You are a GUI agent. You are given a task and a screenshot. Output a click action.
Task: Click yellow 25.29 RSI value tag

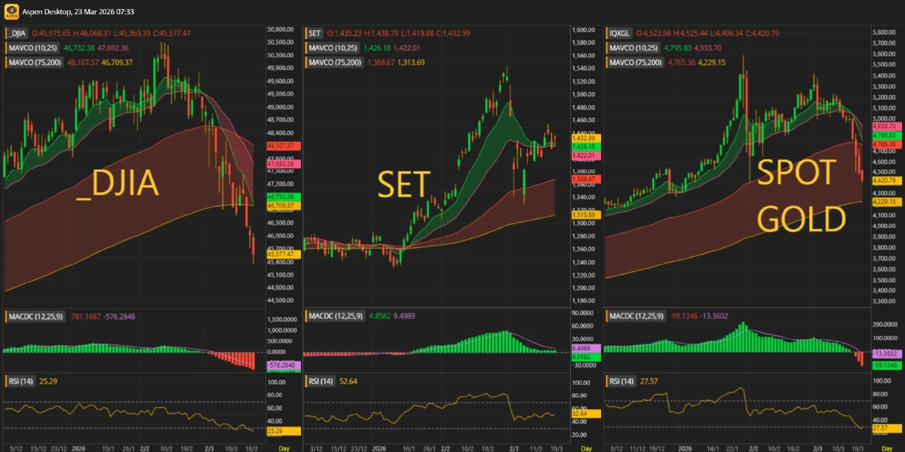284,432
